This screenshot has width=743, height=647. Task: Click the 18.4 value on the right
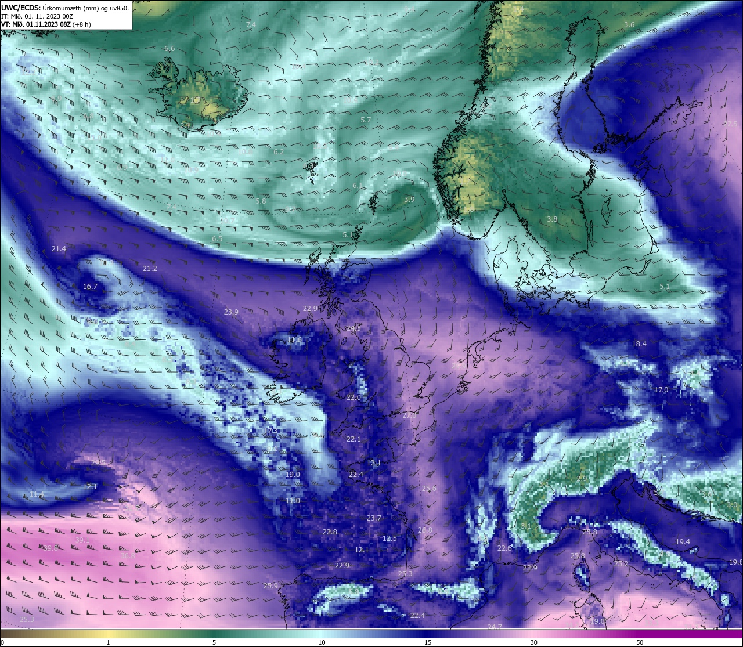click(639, 344)
